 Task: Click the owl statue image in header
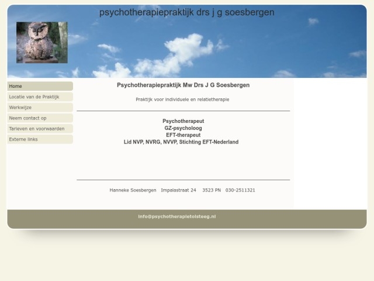[x=41, y=42]
